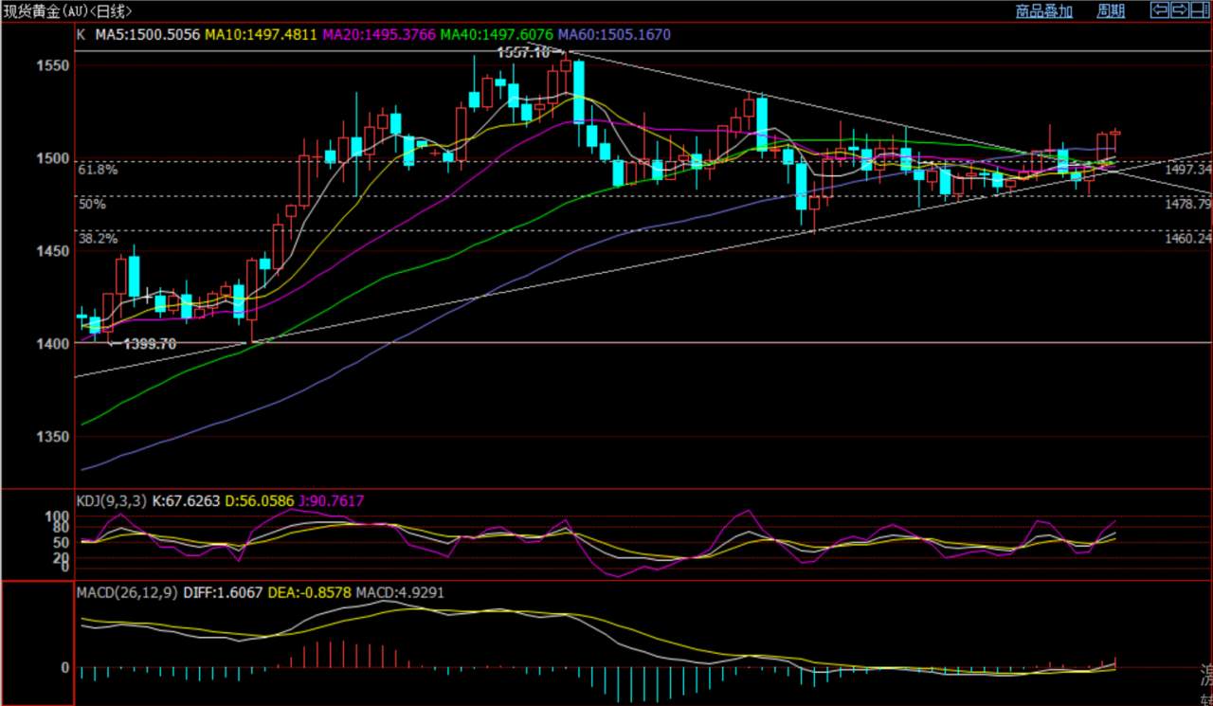
Task: Click the left arrow navigation icon
Action: (1159, 10)
